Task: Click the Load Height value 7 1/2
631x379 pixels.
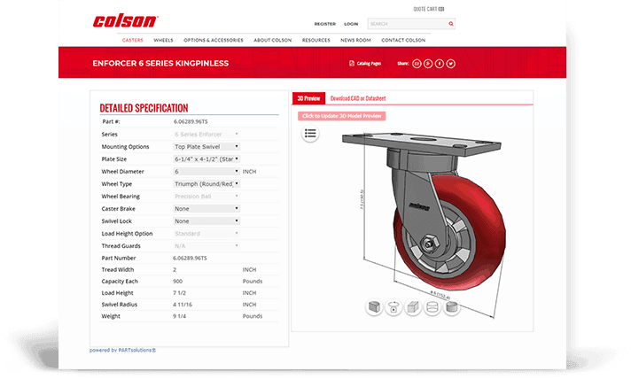Action: pos(180,293)
